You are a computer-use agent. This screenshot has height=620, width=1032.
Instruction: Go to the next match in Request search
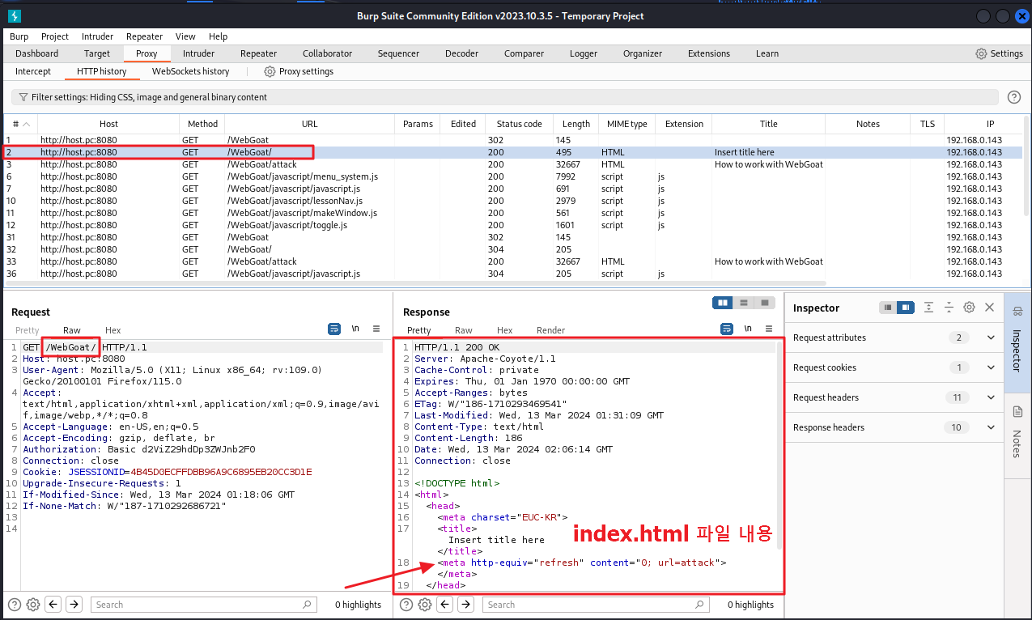(74, 605)
